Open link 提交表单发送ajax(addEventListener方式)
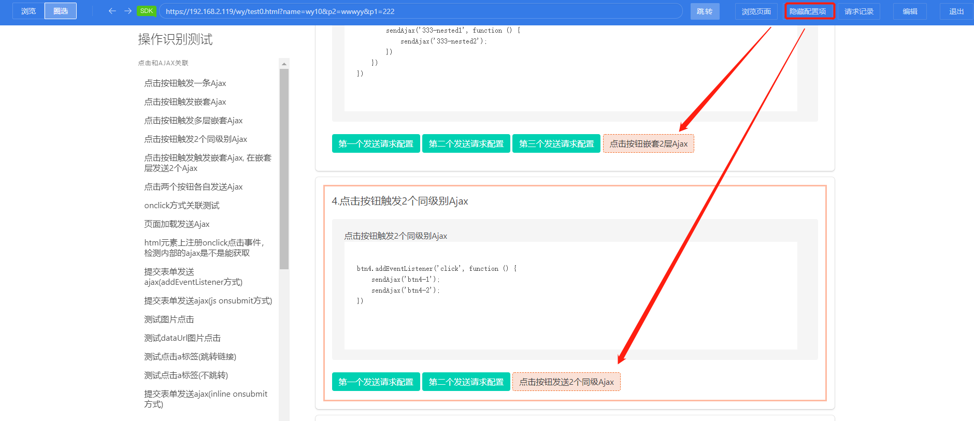Image resolution: width=974 pixels, height=421 pixels. (193, 277)
